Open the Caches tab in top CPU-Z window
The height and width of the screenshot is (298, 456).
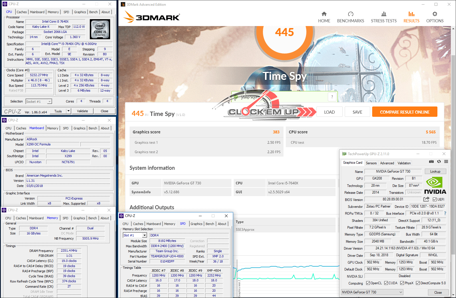pos(22,12)
